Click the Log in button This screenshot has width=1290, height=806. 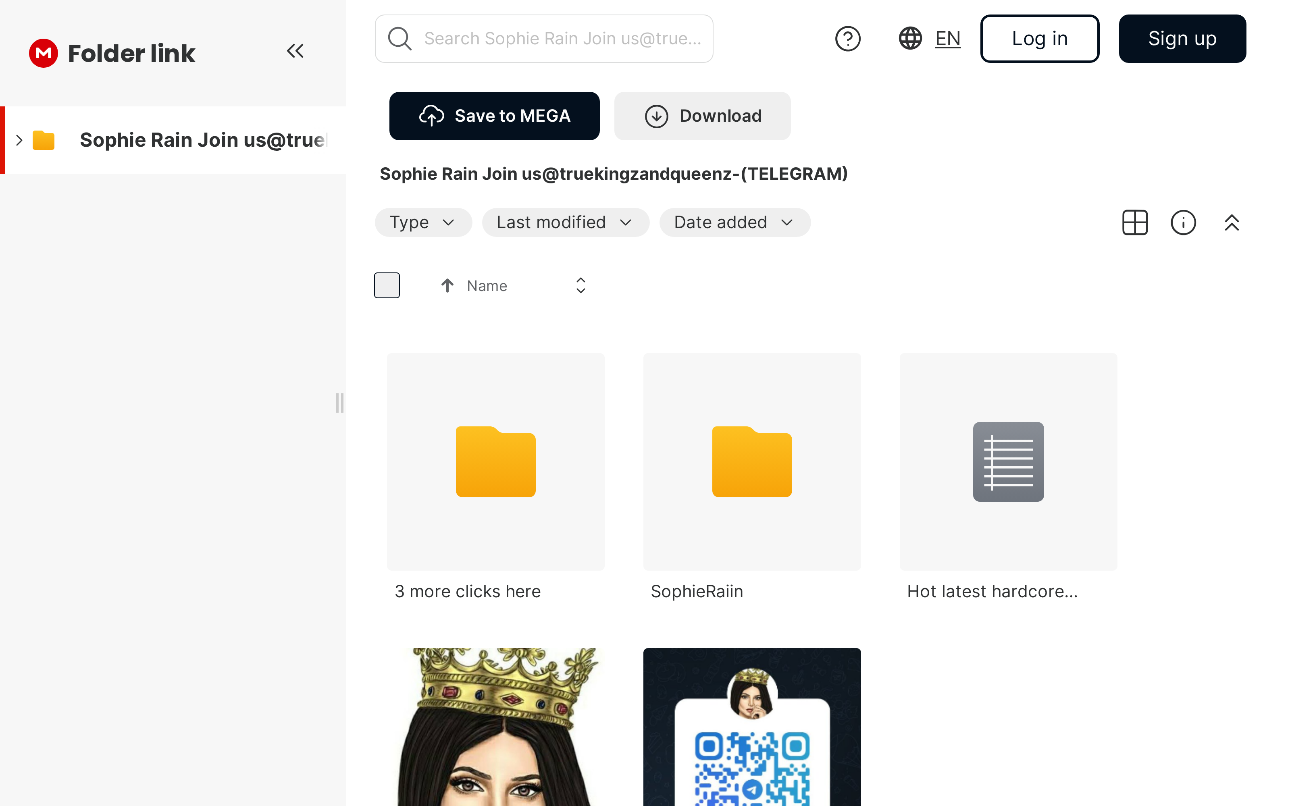1040,38
